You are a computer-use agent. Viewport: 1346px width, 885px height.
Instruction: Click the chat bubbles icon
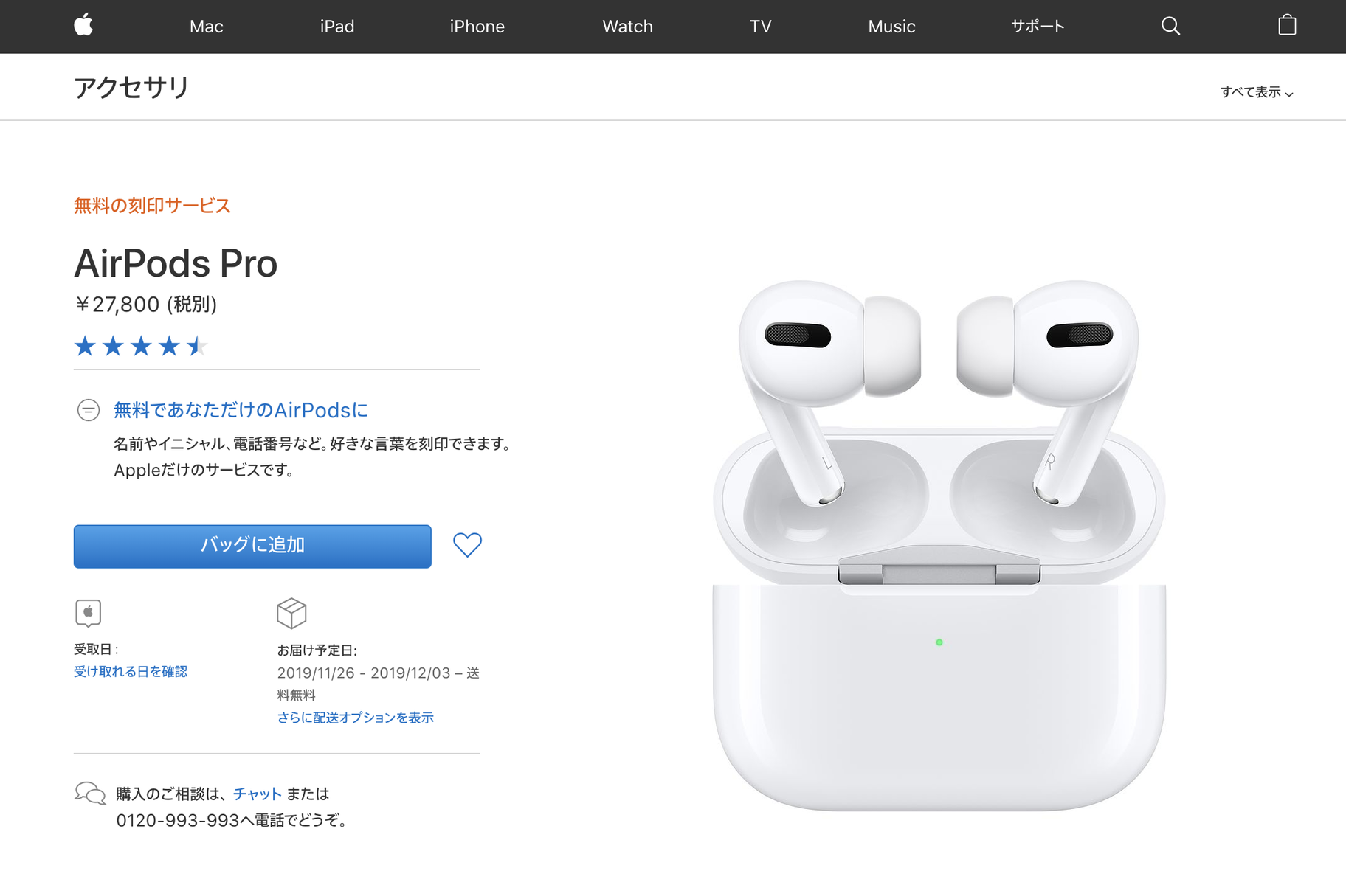(x=90, y=793)
